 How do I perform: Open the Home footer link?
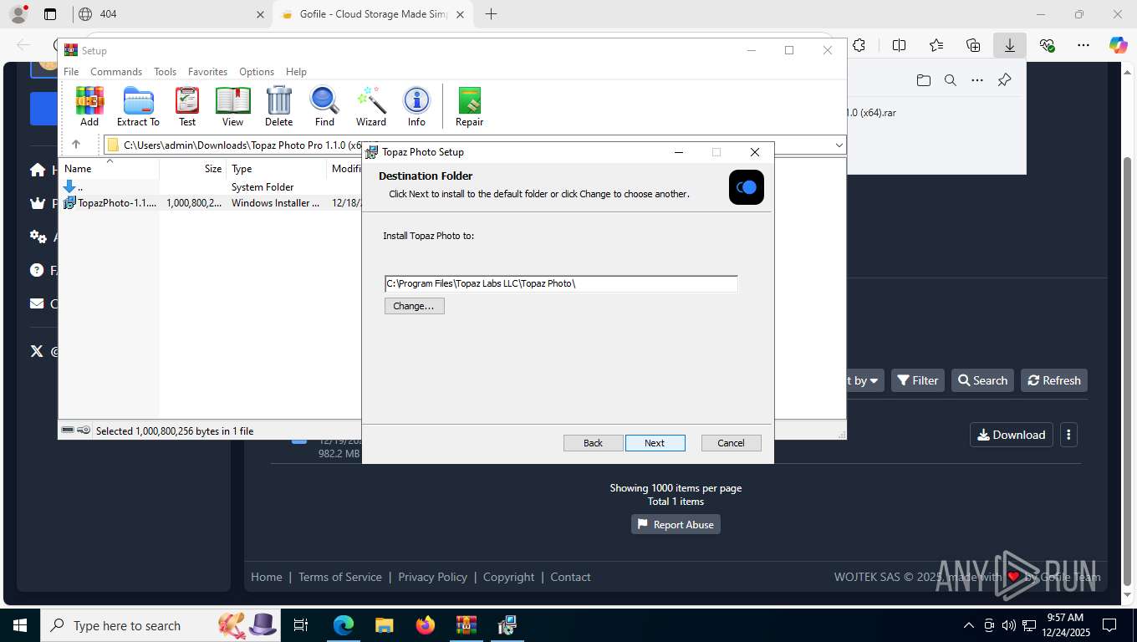point(267,577)
